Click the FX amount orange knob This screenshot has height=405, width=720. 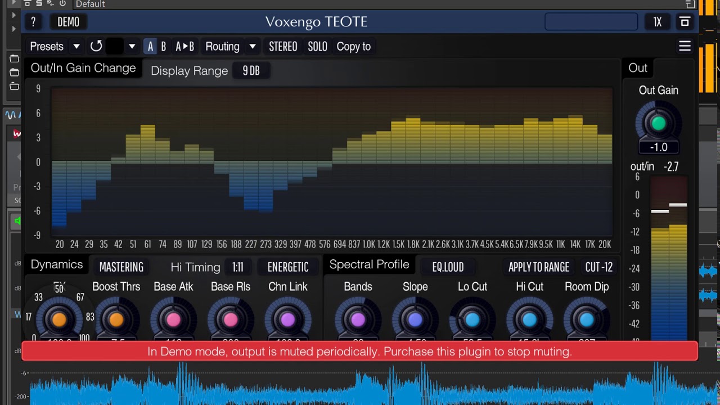point(59,319)
